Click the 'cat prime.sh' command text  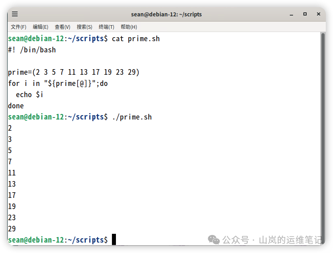pos(136,39)
